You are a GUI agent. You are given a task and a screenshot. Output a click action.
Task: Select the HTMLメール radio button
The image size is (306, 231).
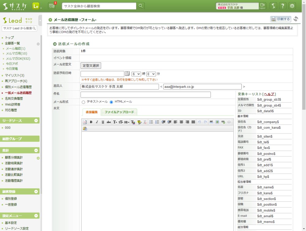point(111,102)
